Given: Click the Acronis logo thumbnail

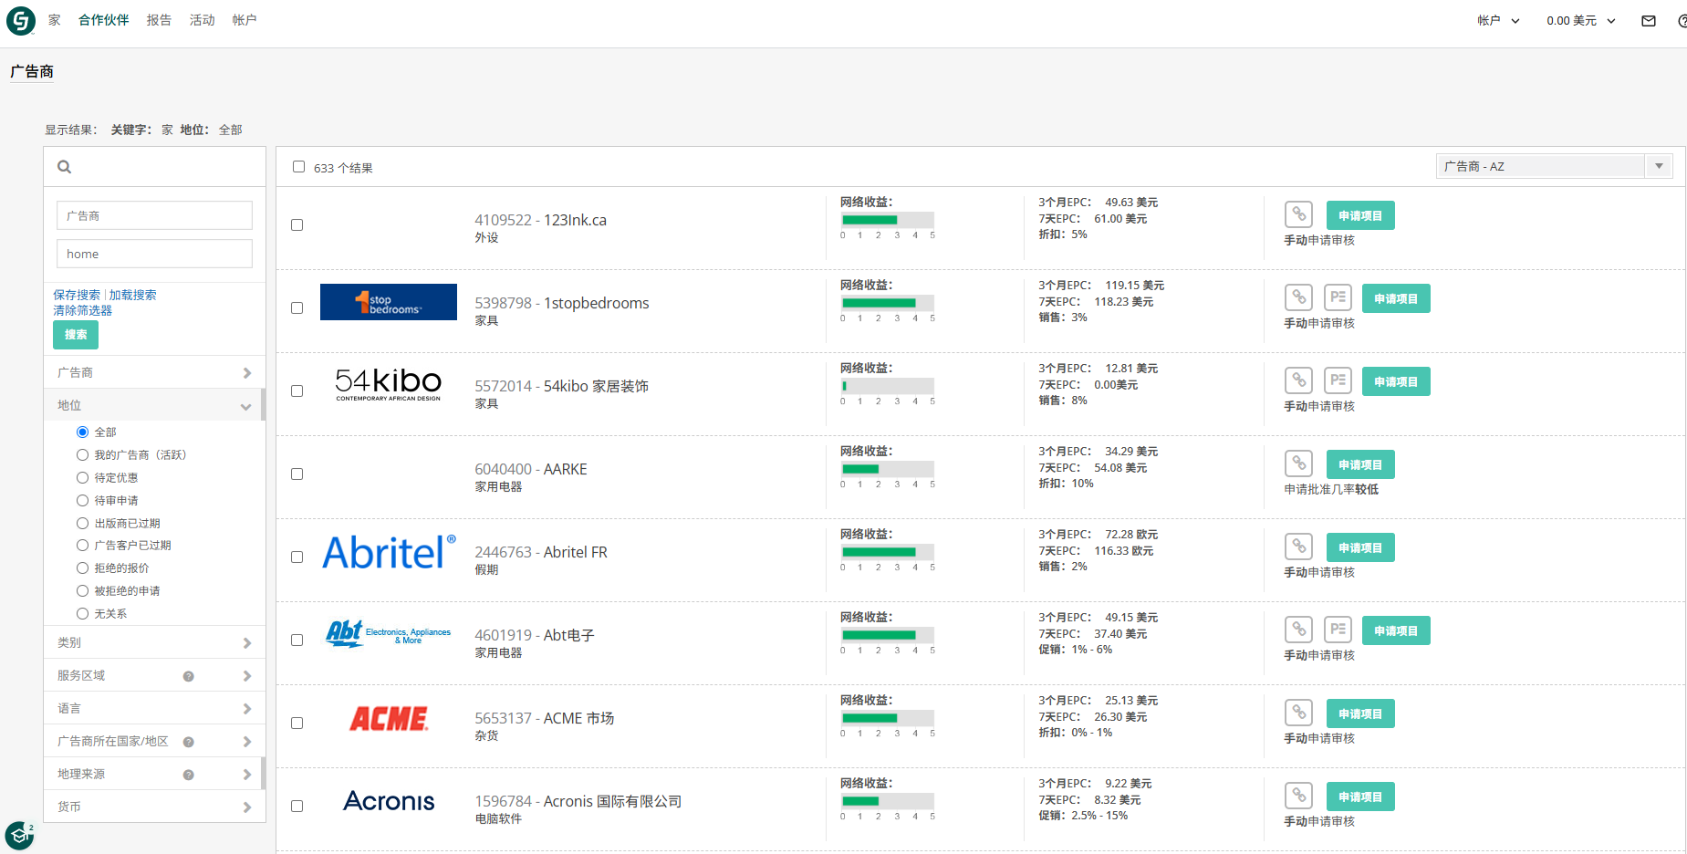Looking at the screenshot, I should coord(389,801).
